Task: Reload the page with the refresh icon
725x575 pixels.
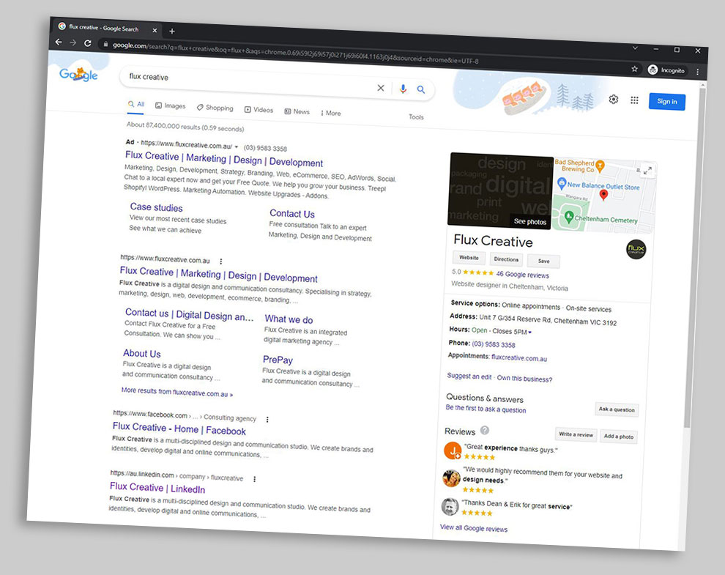Action: tap(87, 43)
